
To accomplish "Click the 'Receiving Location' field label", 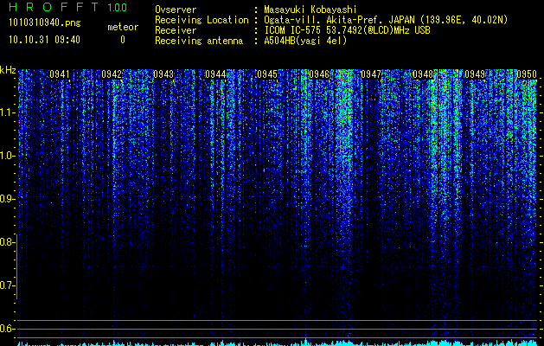I will (202, 20).
